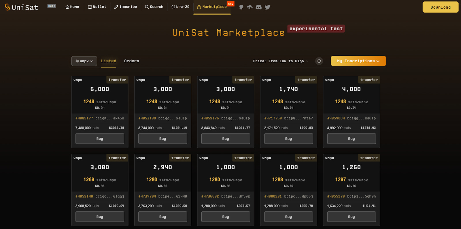This screenshot has width=461, height=229.
Task: Go to Home in the navigation
Action: [72, 7]
